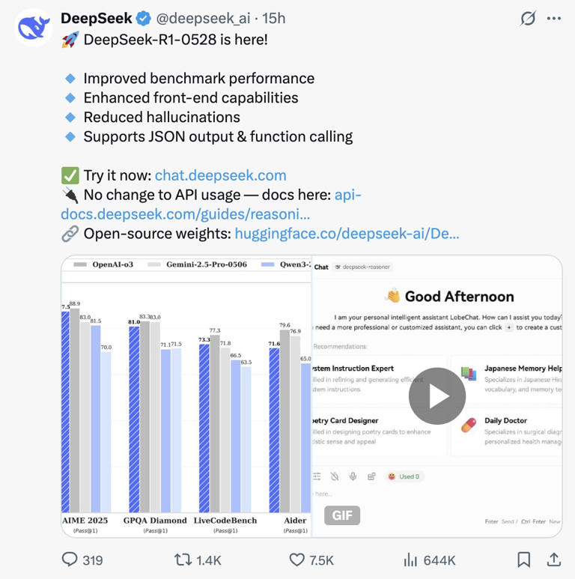The width and height of the screenshot is (575, 579).
Task: Bookmark this tweet
Action: pyautogui.click(x=524, y=560)
